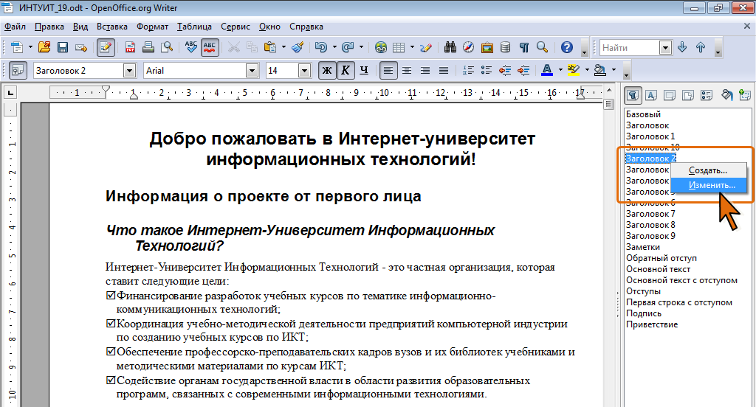Click New Style from Selection icon
The height and width of the screenshot is (407, 756).
745,95
